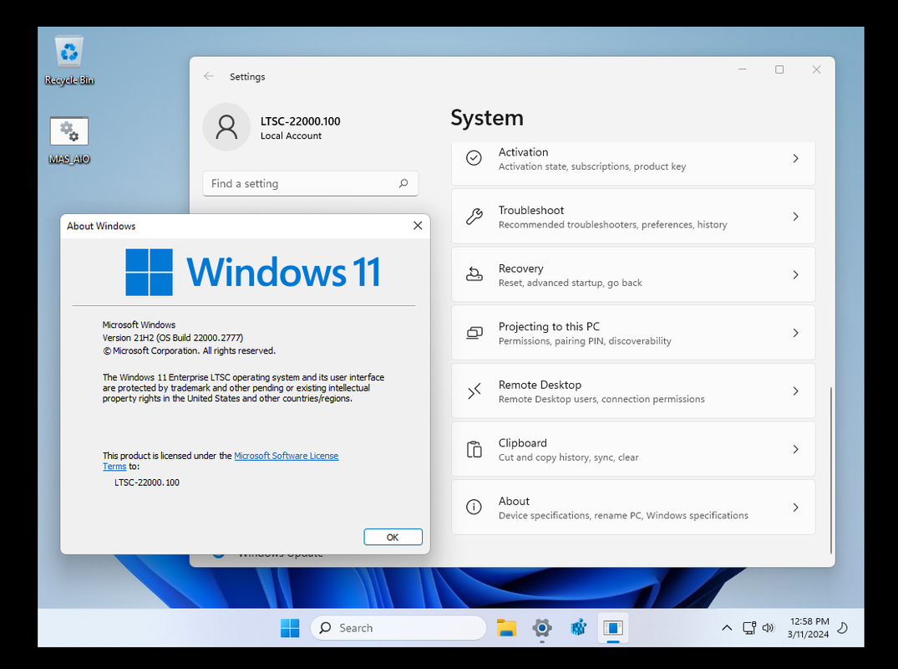The height and width of the screenshot is (669, 898).
Task: Click the About info icon
Action: coord(474,508)
